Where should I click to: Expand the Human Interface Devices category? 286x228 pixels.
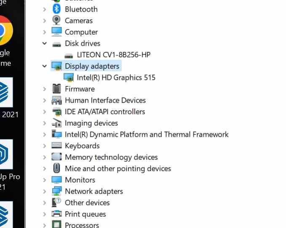pos(45,100)
